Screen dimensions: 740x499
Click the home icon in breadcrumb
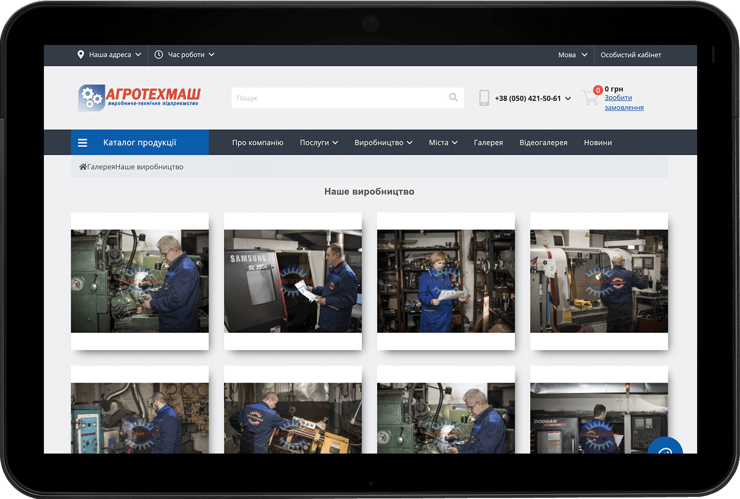83,167
